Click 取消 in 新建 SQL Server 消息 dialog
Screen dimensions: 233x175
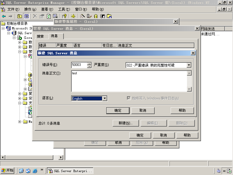click(x=143, y=111)
